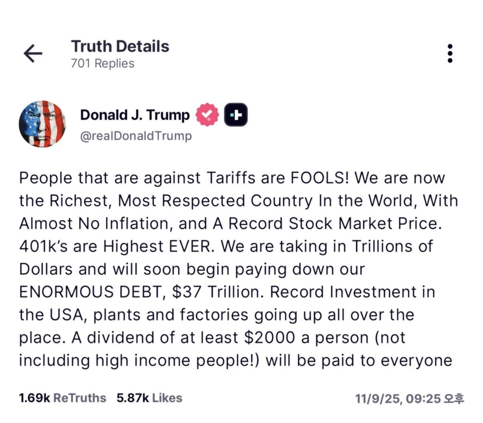Click the post's last line about high income people

click(235, 361)
